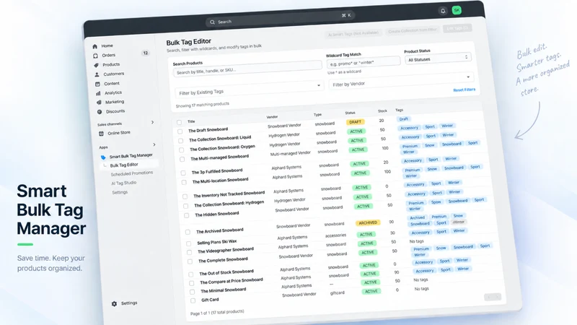Open notifications bell in top bar

(443, 11)
